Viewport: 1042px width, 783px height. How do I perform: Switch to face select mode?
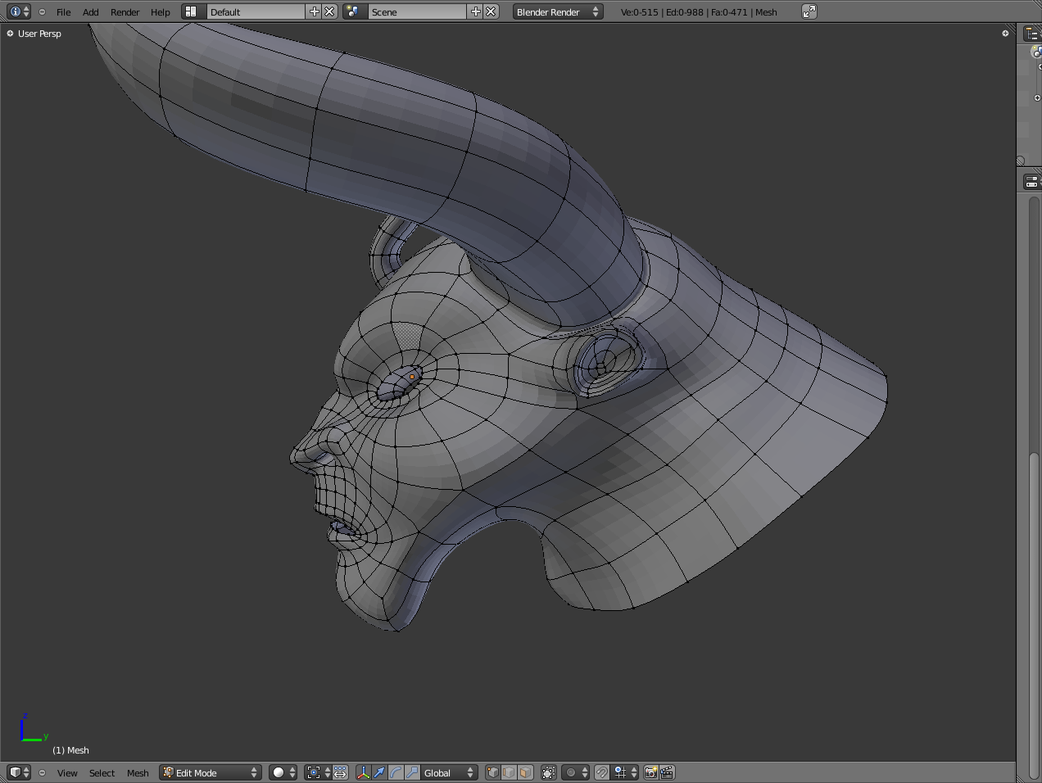click(525, 772)
